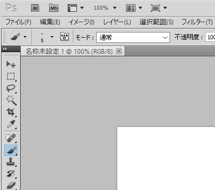This screenshot has height=190, width=215.
Task: Open the フィルター(T) menu
Action: tap(197, 22)
